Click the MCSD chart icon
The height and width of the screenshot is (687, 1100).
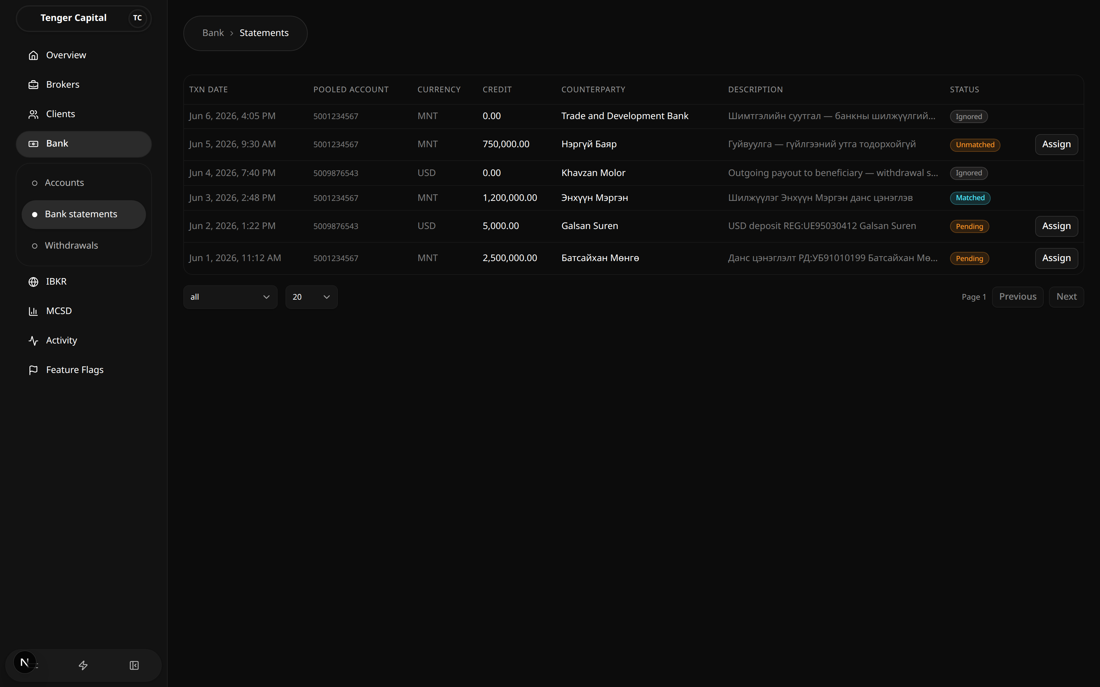[33, 311]
